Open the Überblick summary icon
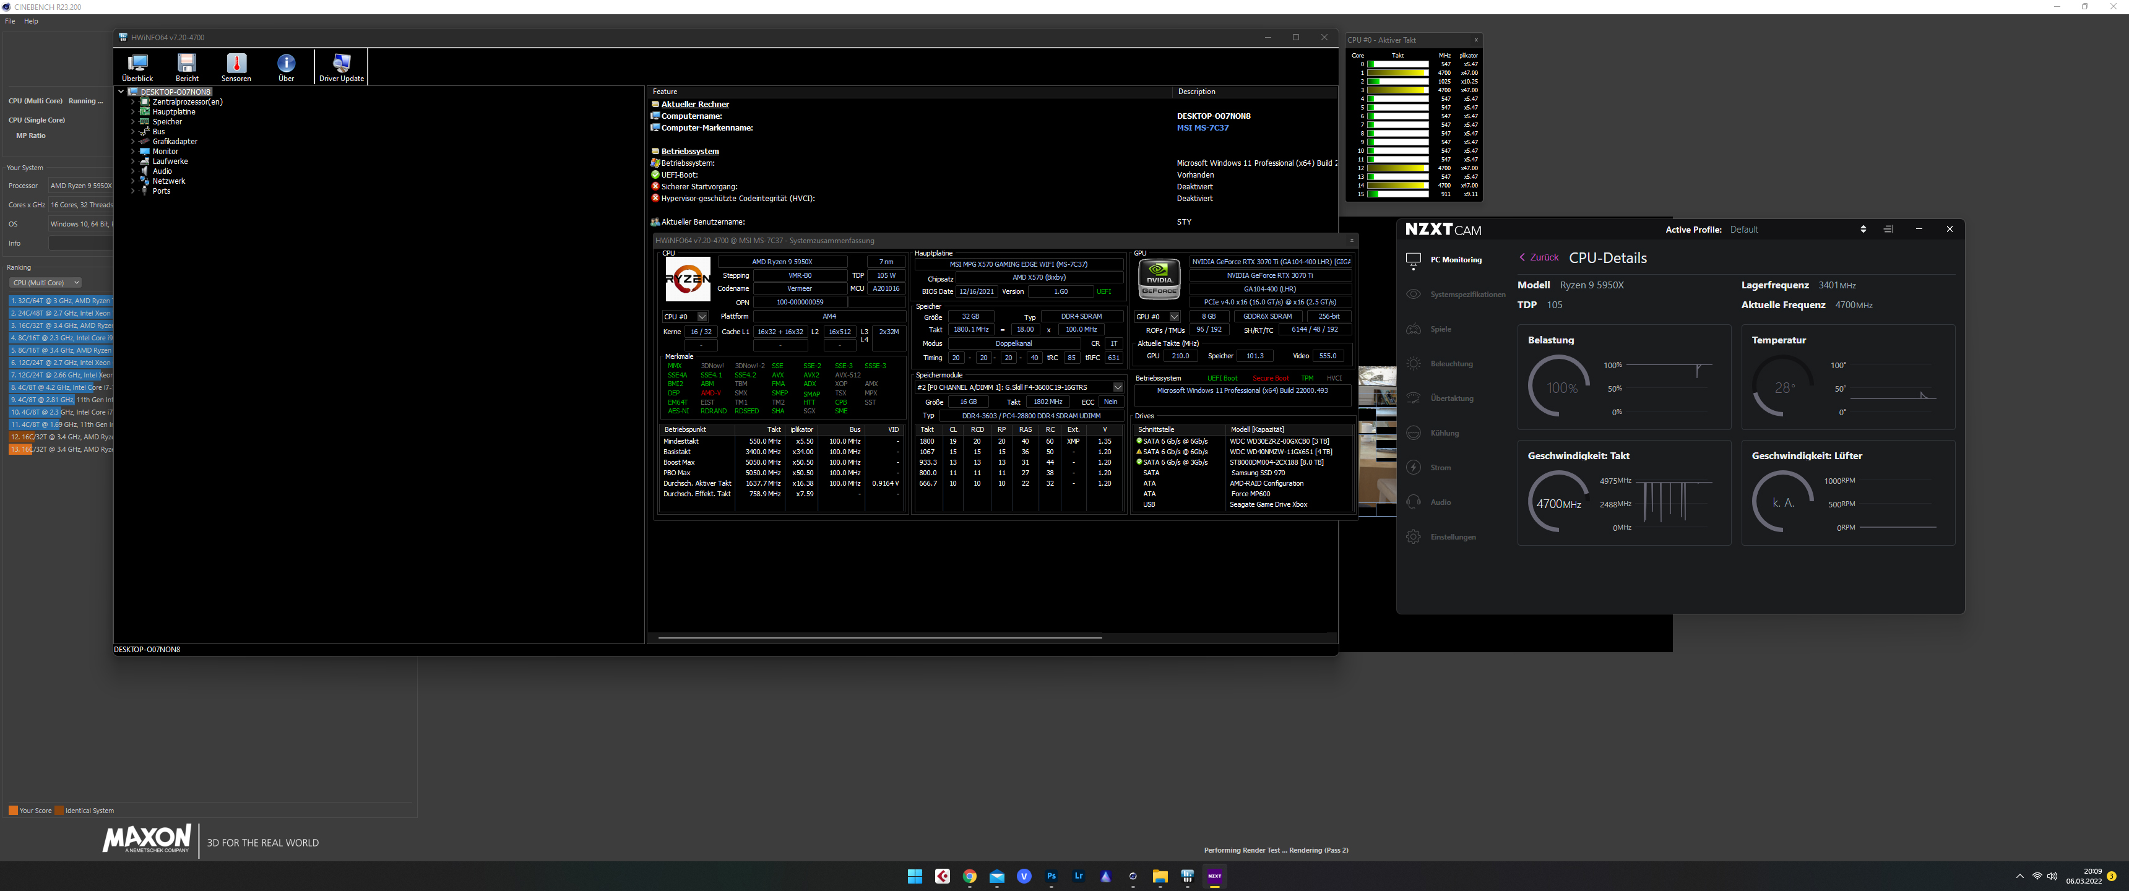This screenshot has width=2129, height=891. click(137, 66)
